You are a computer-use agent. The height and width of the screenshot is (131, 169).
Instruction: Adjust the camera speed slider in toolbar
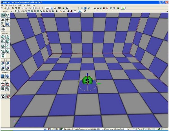(x=75, y=8)
